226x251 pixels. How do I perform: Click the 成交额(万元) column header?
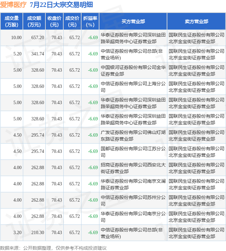coord(34,21)
